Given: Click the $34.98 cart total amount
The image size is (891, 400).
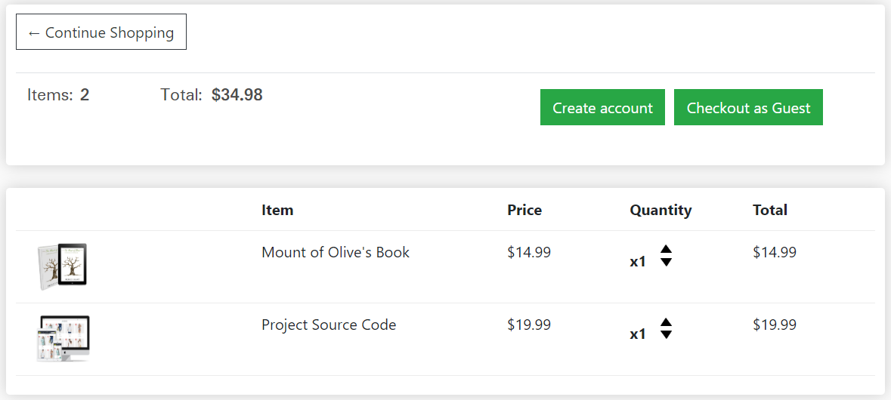Looking at the screenshot, I should coord(237,95).
